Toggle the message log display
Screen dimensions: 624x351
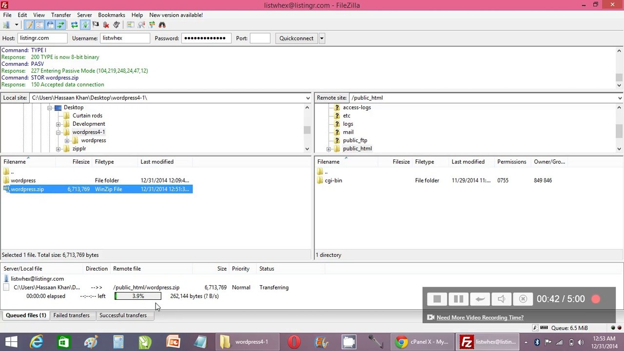pyautogui.click(x=29, y=25)
